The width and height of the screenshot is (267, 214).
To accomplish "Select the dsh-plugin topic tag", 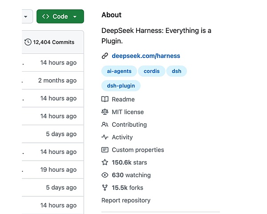I will pyautogui.click(x=121, y=85).
